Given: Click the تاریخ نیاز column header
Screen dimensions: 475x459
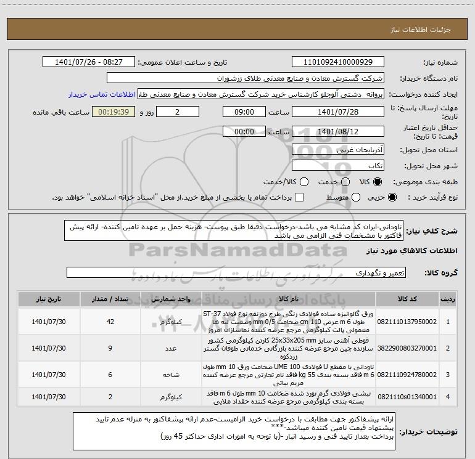Looking at the screenshot, I should (49, 299).
